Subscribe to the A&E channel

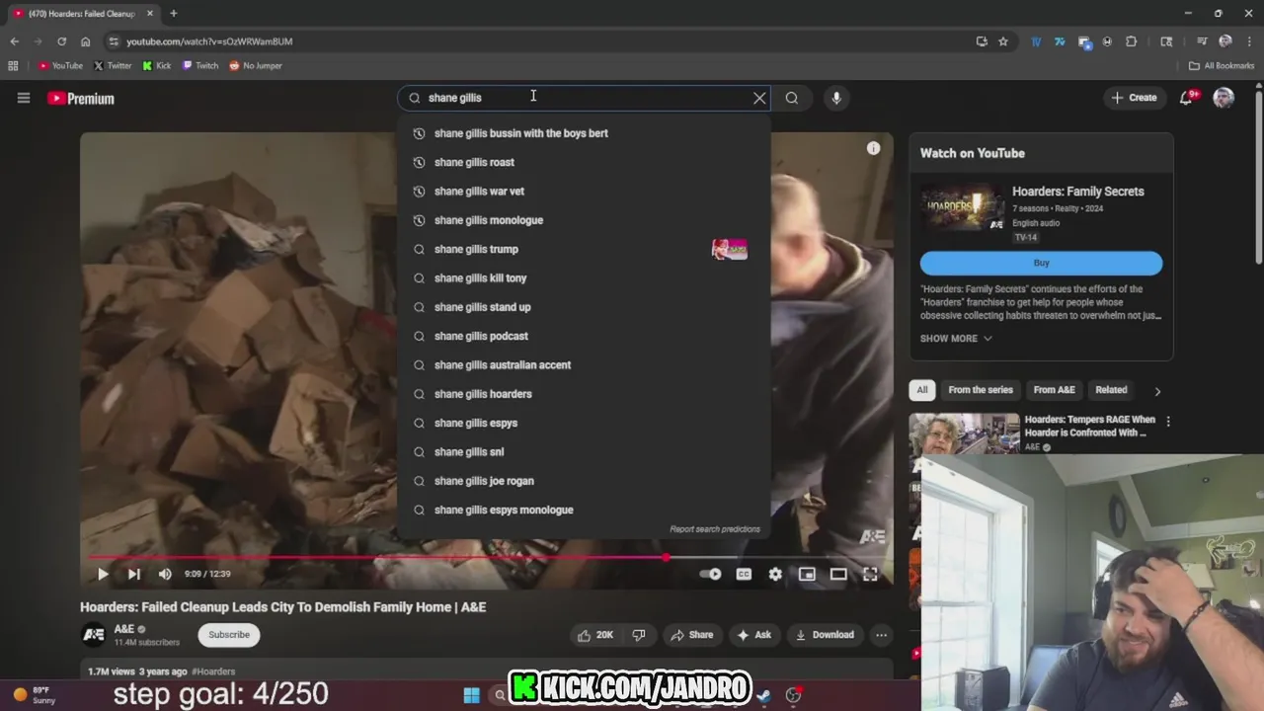coord(229,635)
